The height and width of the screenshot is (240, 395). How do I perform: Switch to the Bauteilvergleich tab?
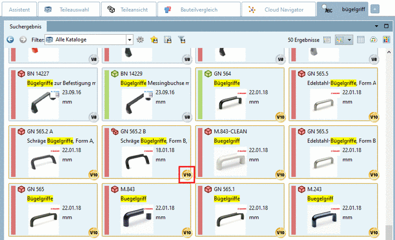[199, 9]
